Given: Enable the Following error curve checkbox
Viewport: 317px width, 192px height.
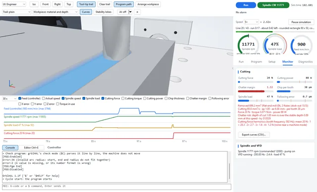Looking at the screenshot, I should click(x=210, y=98).
